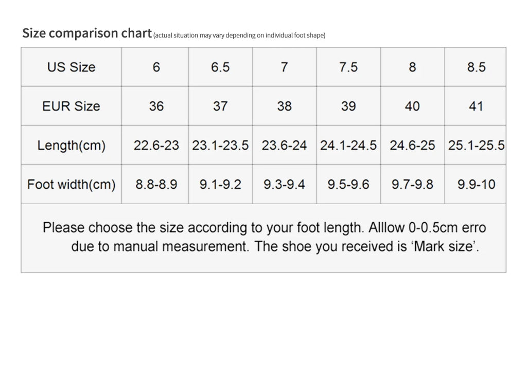This screenshot has height=377, width=527.
Task: Click the "Foot width(cm)" row label
Action: point(71,184)
